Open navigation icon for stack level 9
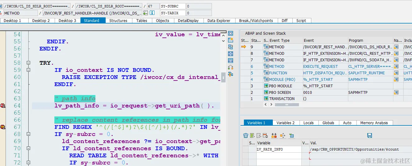 pyautogui.click(x=396, y=47)
